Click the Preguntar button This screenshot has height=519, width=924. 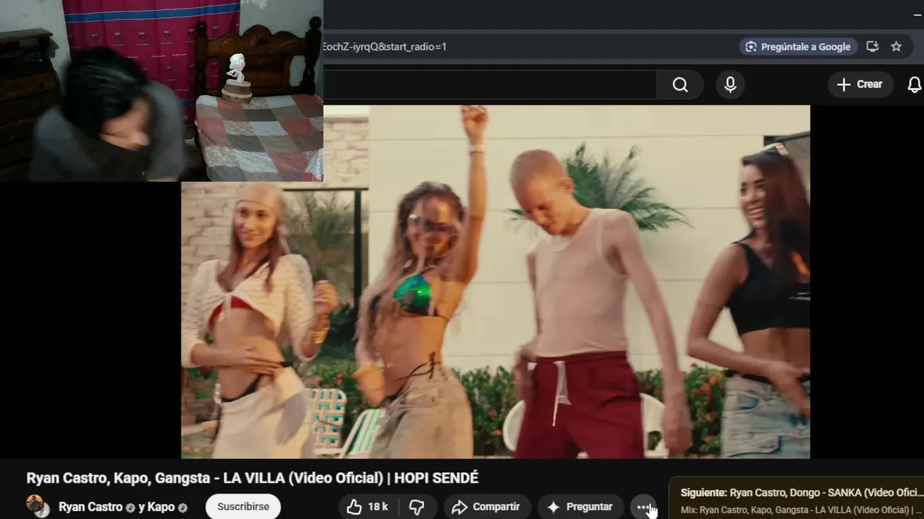[x=580, y=507]
